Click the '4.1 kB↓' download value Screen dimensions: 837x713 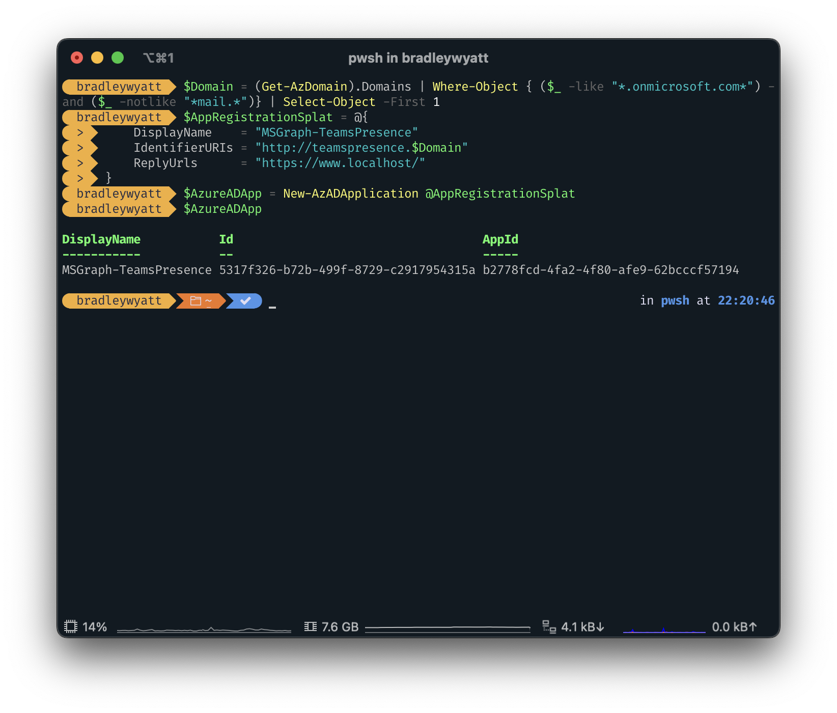(583, 627)
